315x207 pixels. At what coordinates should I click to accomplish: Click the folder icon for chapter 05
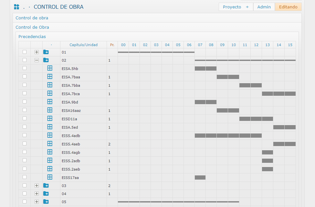tap(46, 202)
